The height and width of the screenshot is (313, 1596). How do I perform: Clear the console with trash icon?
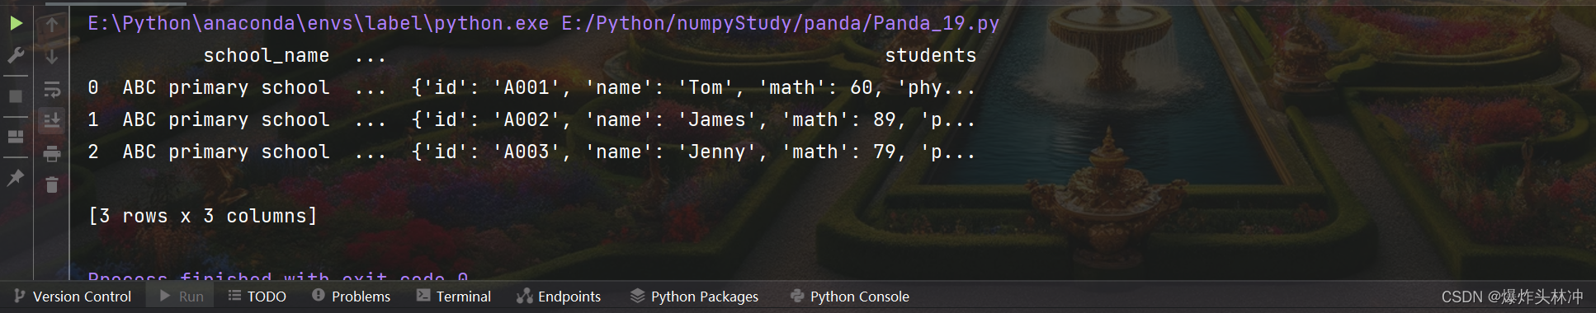(x=52, y=185)
